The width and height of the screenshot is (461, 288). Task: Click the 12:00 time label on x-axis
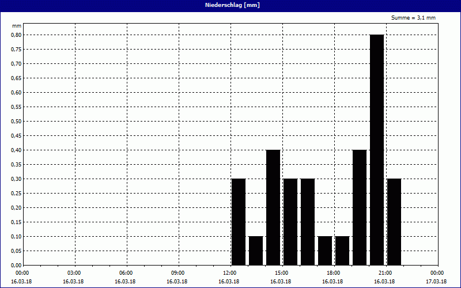tap(229, 273)
